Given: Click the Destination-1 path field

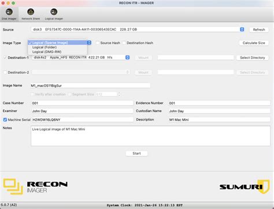Looking at the screenshot, I should pyautogui.click(x=195, y=58).
